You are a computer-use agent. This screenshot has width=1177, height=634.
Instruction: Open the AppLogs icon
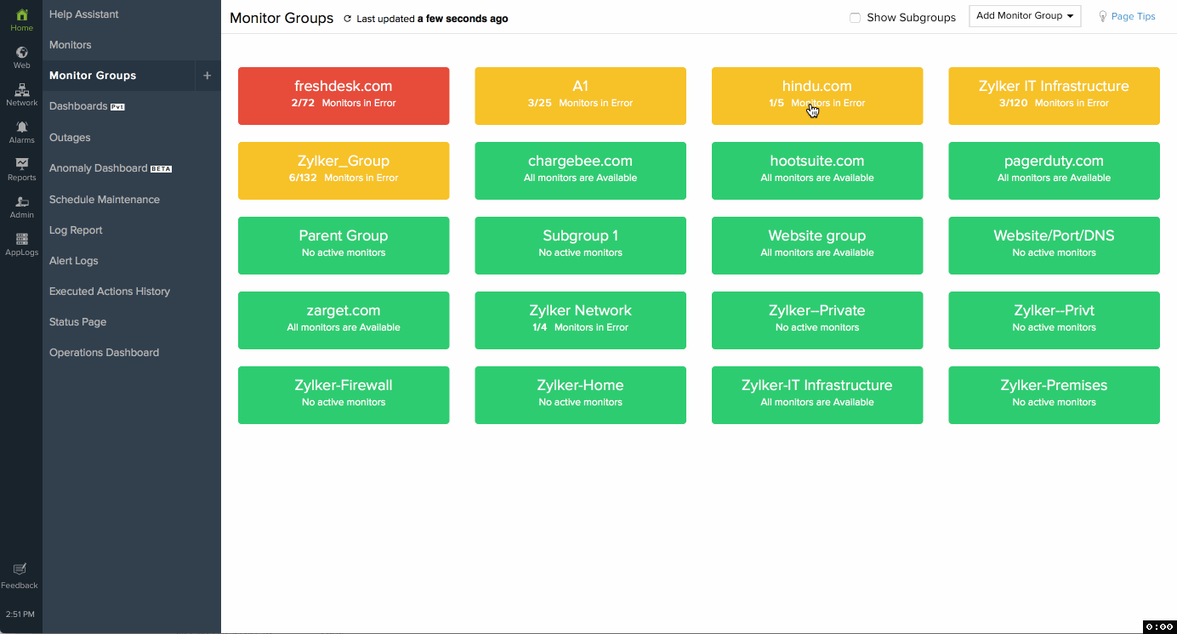[22, 240]
